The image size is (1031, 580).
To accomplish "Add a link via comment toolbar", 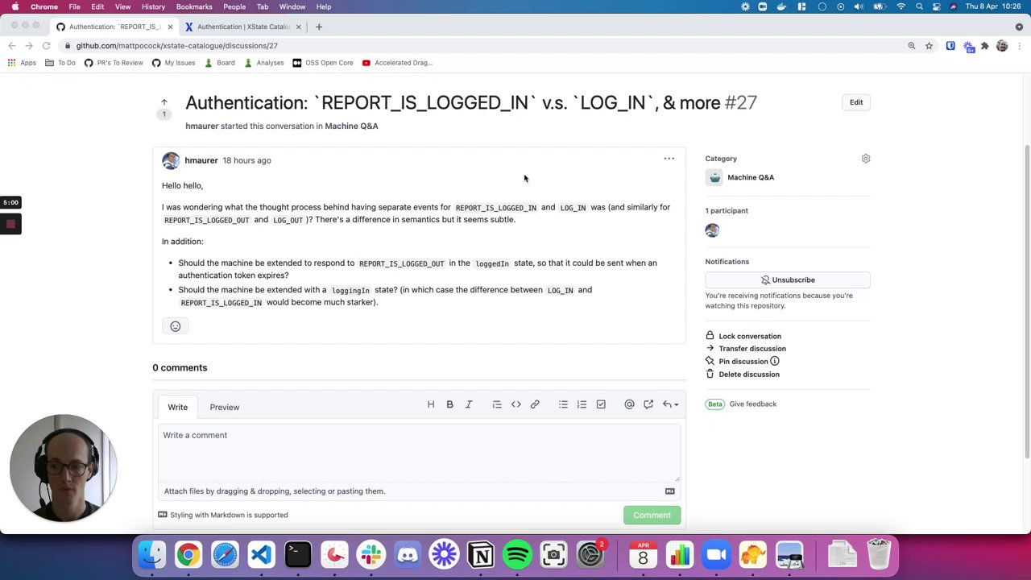I will tap(535, 404).
